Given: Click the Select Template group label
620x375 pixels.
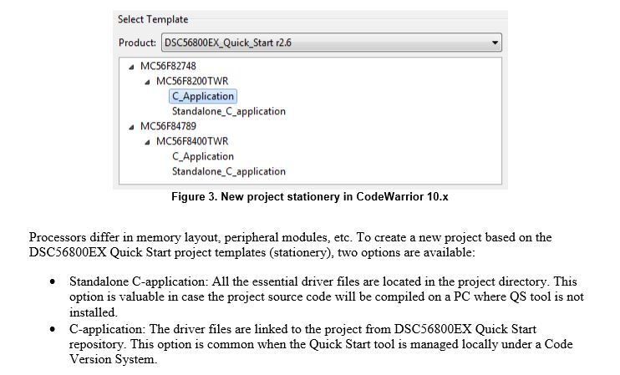Looking at the screenshot, I should 153,19.
